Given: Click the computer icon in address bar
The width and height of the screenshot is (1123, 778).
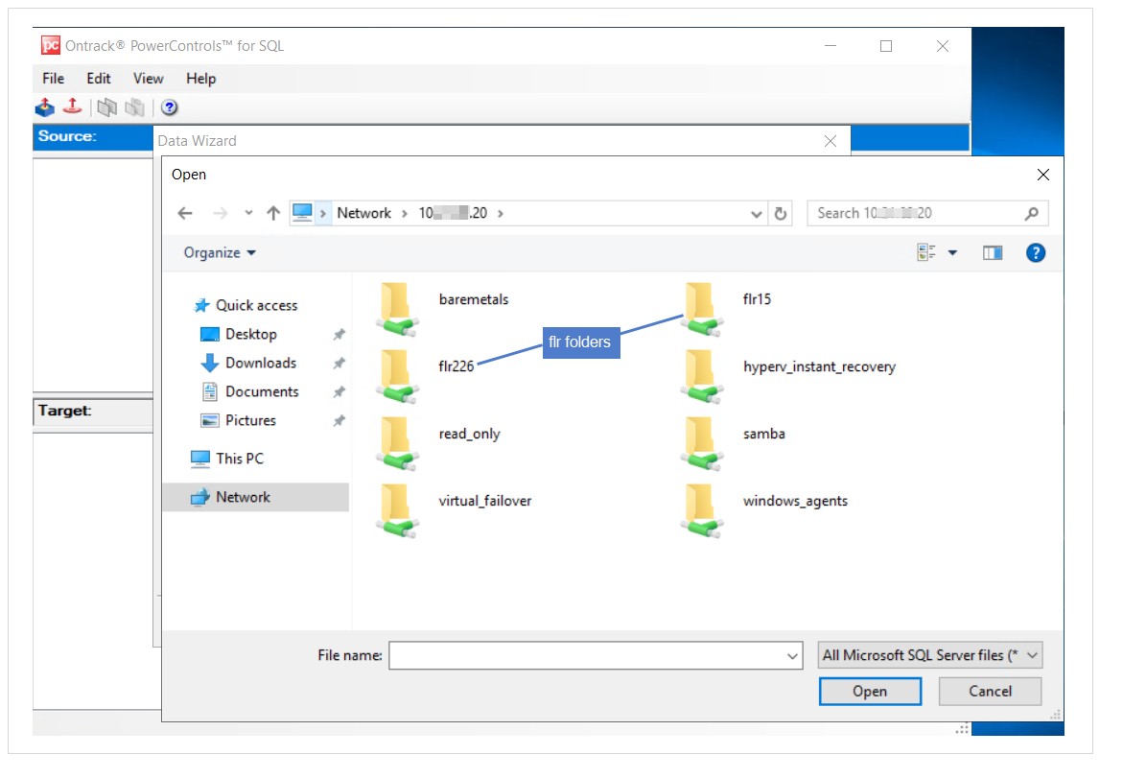Looking at the screenshot, I should click(302, 213).
